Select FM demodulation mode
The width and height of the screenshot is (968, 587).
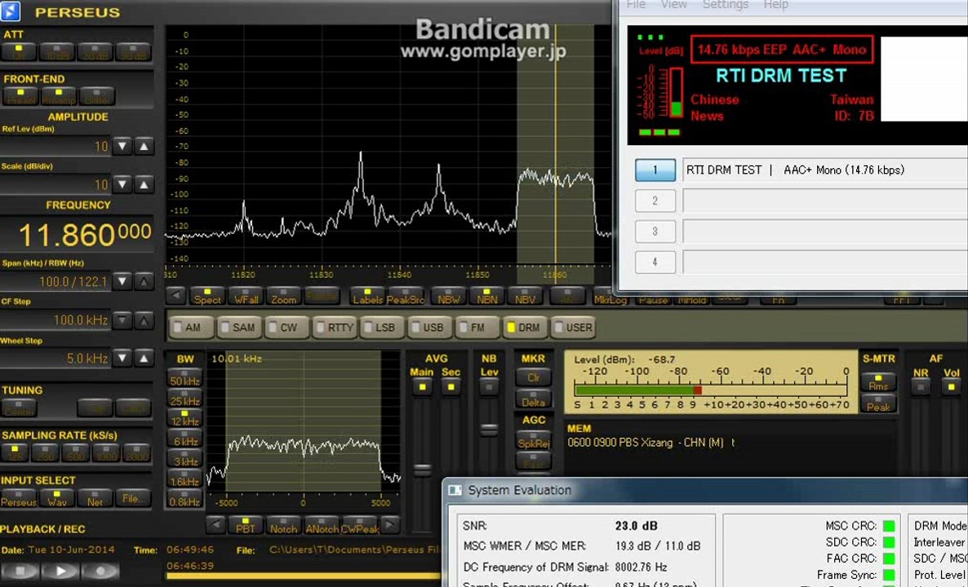(477, 328)
